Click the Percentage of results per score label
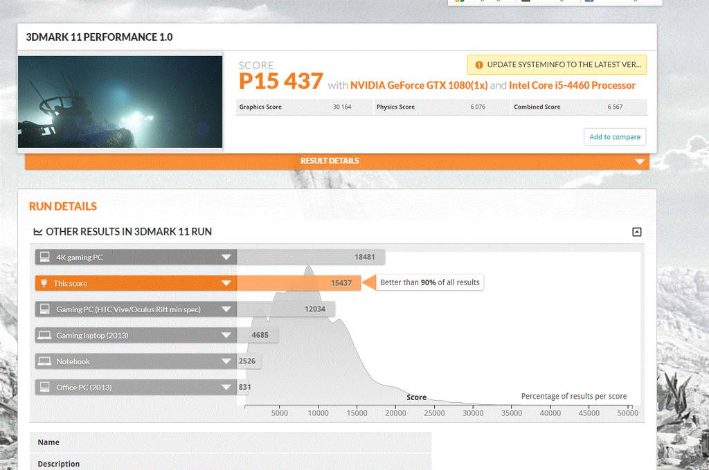 click(x=574, y=397)
